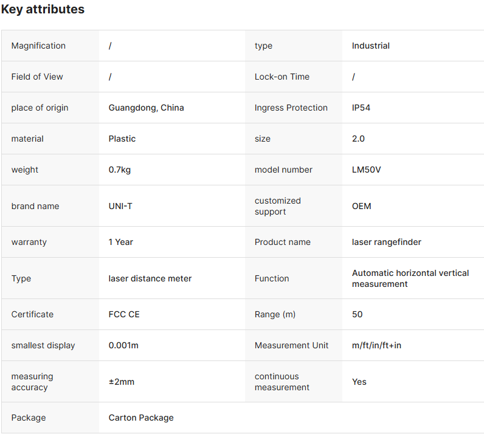Click the m/ft/in/ft+in measurement unit value
The height and width of the screenshot is (434, 484).
point(376,345)
